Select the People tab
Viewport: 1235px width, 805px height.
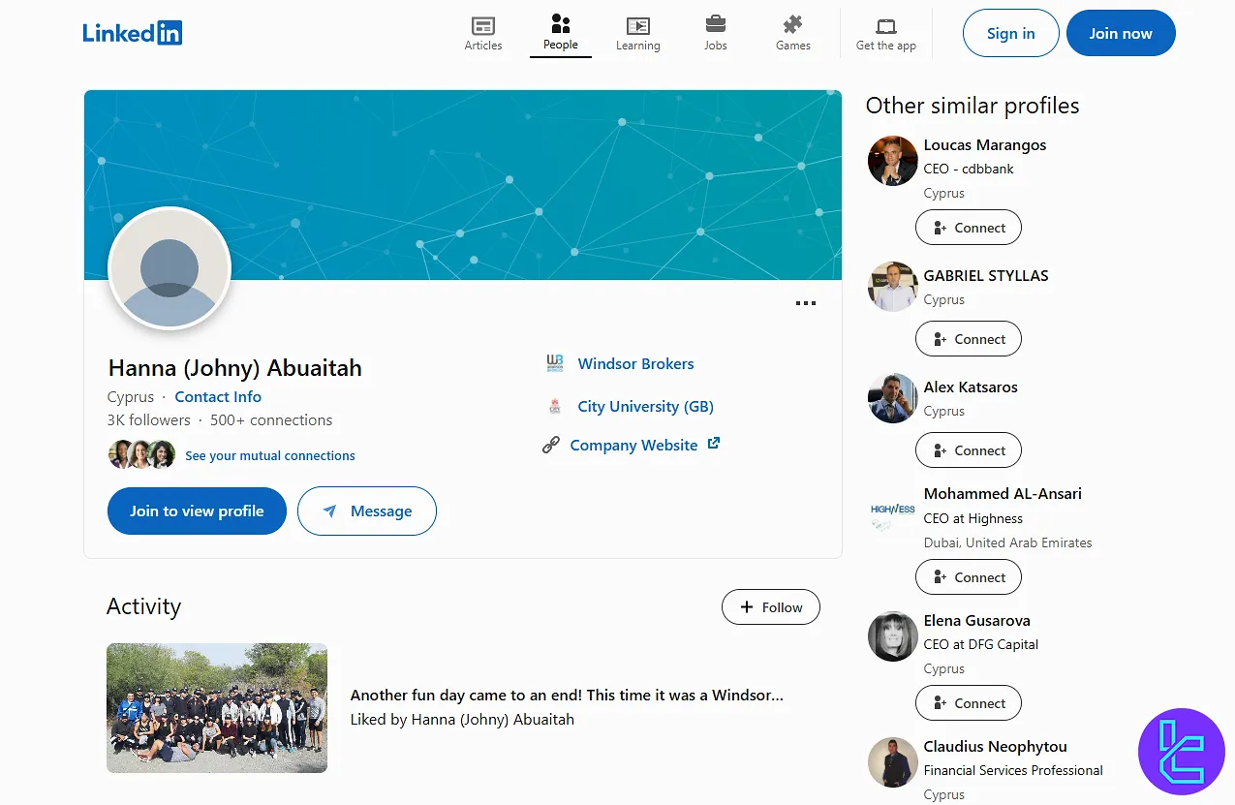click(x=560, y=32)
